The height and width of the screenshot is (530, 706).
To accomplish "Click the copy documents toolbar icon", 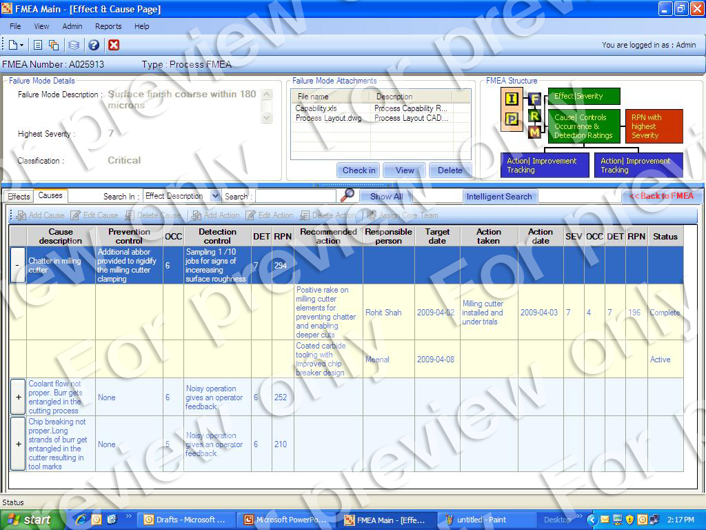I will click(x=54, y=45).
